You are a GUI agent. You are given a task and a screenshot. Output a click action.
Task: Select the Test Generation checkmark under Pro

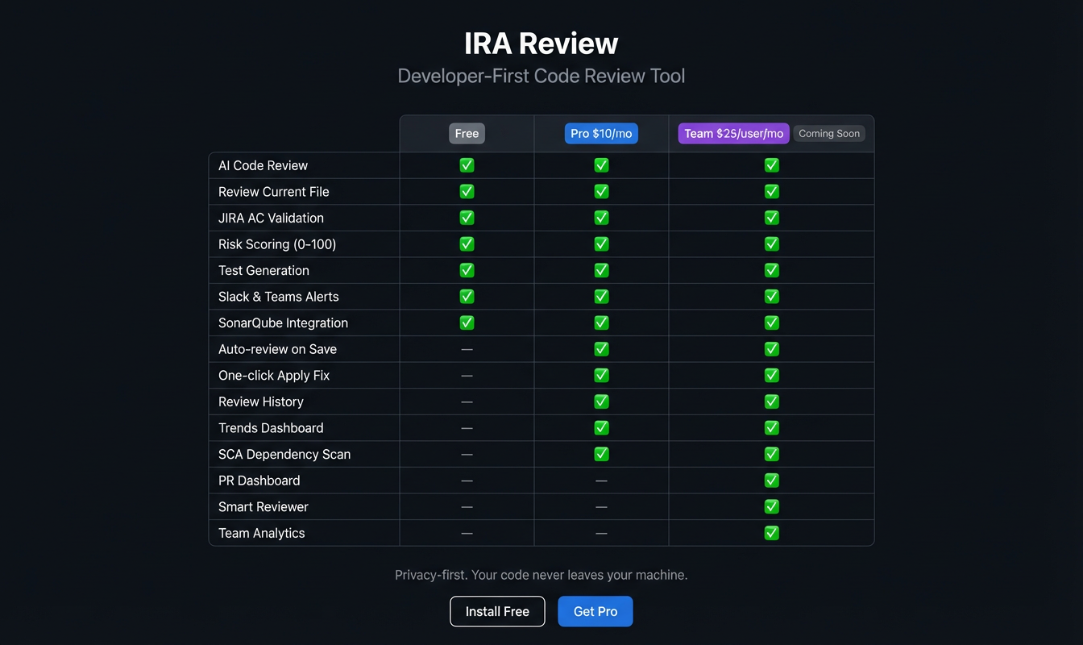tap(601, 270)
